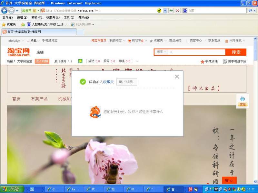Viewport: 258px width, 193px height.
Task: Open the 帮助 menu
Action: (x=84, y=17)
